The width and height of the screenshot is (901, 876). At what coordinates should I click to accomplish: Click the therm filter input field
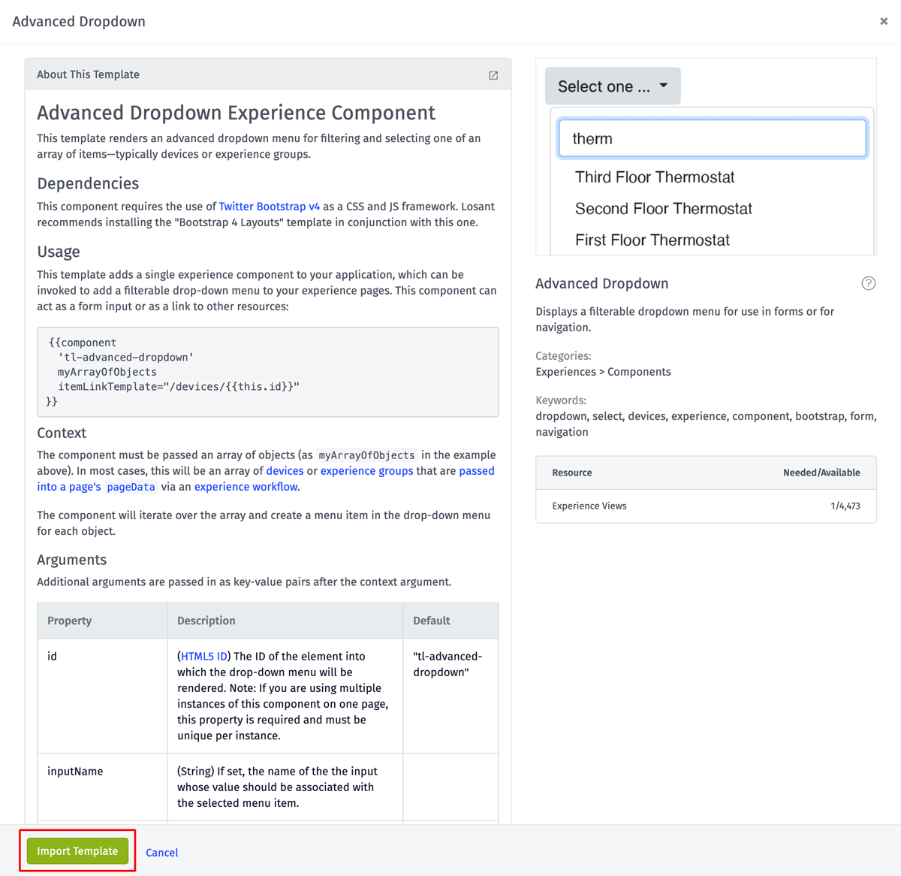click(713, 138)
